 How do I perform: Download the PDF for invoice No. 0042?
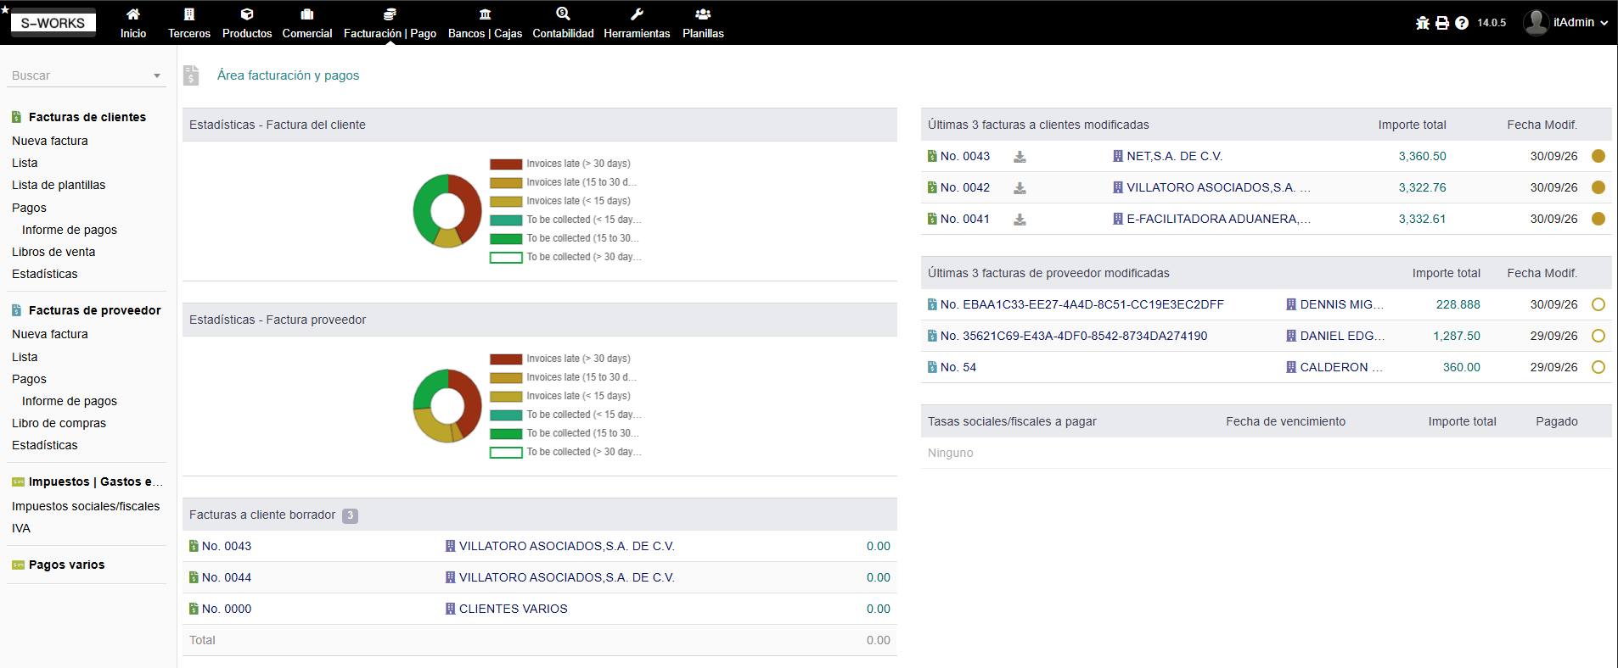(x=1020, y=188)
